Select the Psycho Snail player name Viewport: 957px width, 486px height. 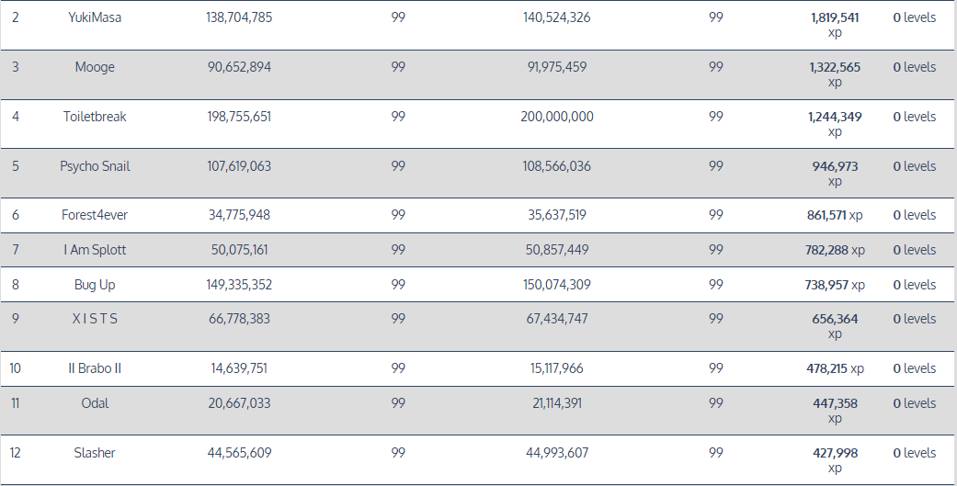95,166
